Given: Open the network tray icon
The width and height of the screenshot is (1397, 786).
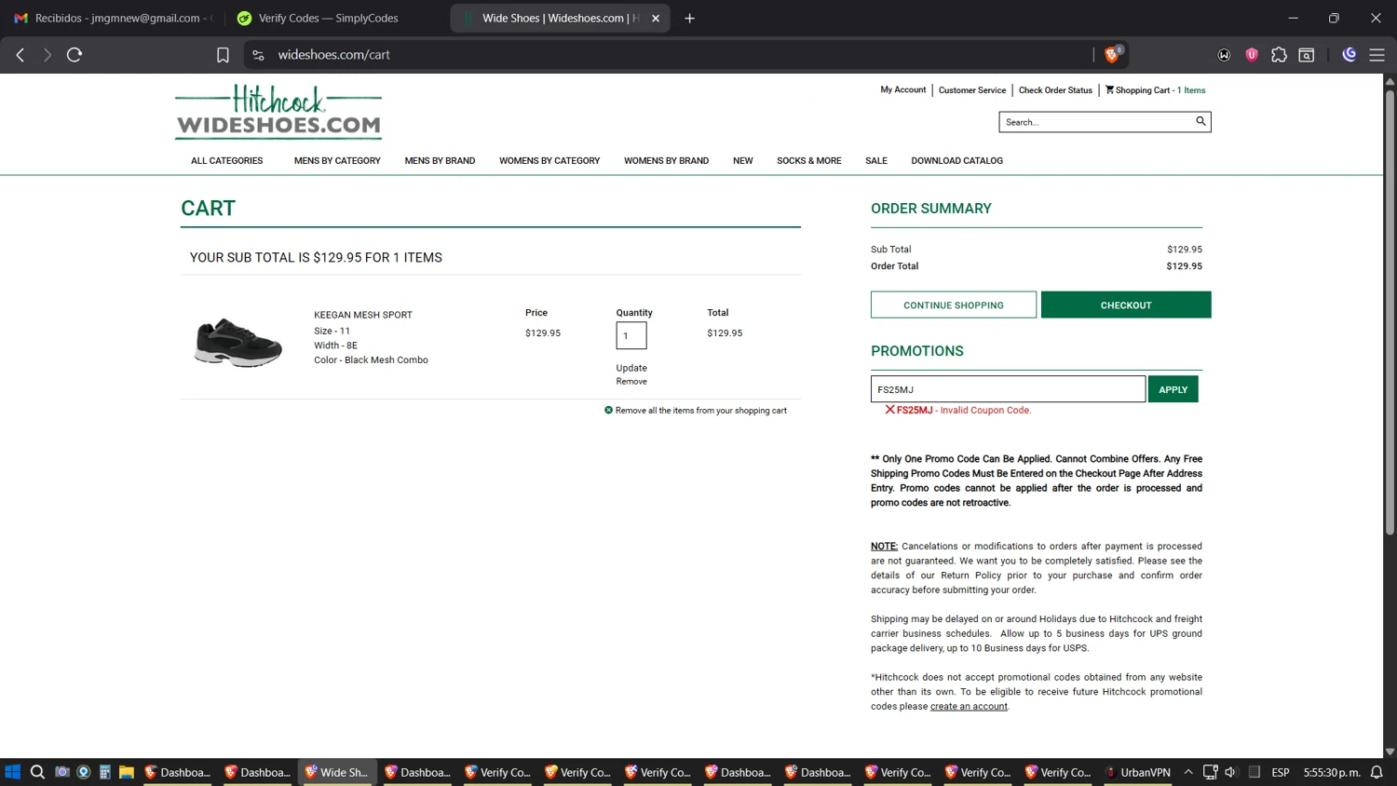Looking at the screenshot, I should click(1210, 772).
